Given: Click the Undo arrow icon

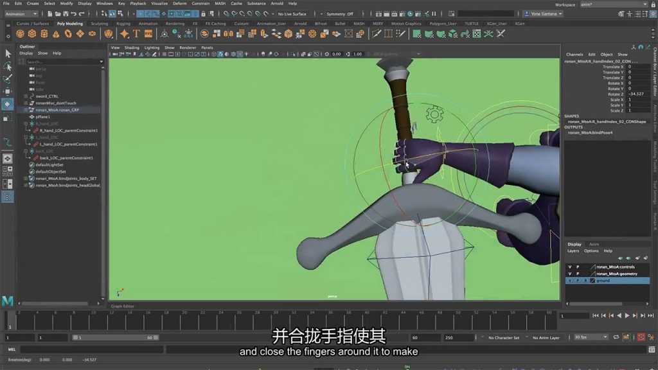Looking at the screenshot, I should [x=73, y=14].
